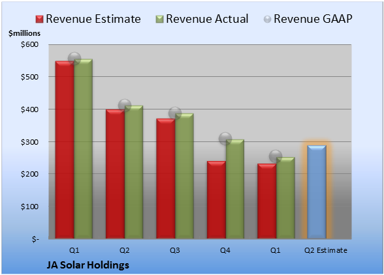
Task: Click the '$200' y-axis label
Action: 29,174
